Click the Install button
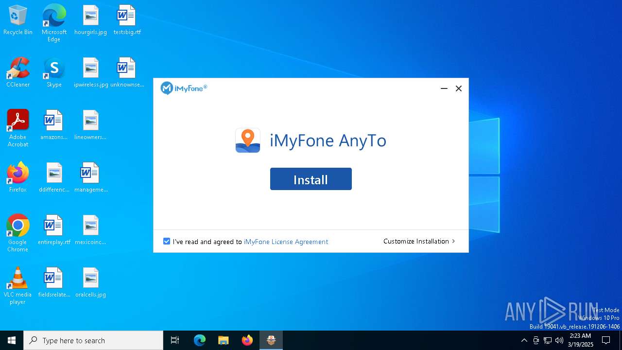This screenshot has width=622, height=350. [311, 179]
